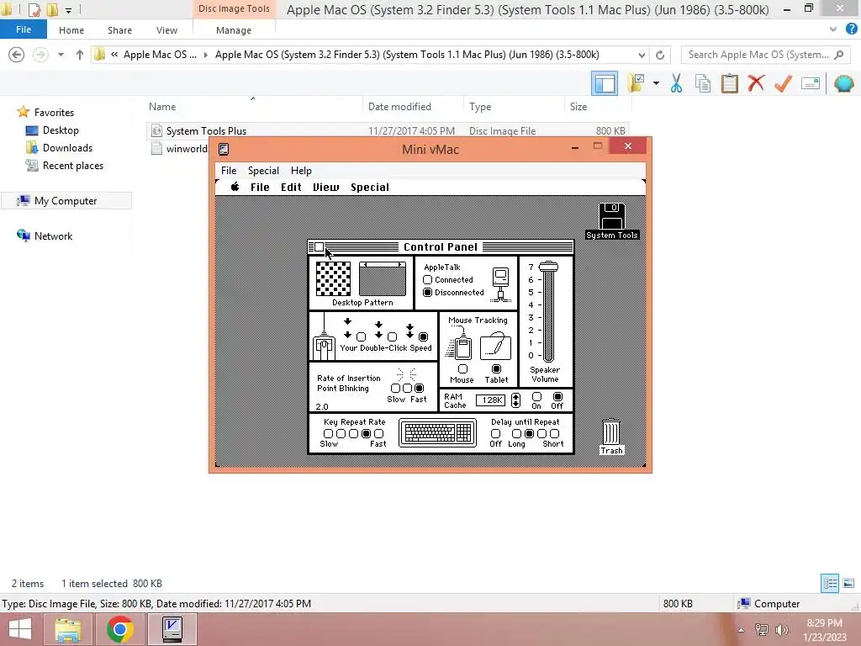This screenshot has width=861, height=646.
Task: Toggle the preview pane layout icon
Action: click(605, 83)
